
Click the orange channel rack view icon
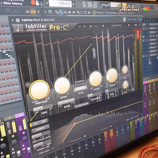tap(33, 12)
